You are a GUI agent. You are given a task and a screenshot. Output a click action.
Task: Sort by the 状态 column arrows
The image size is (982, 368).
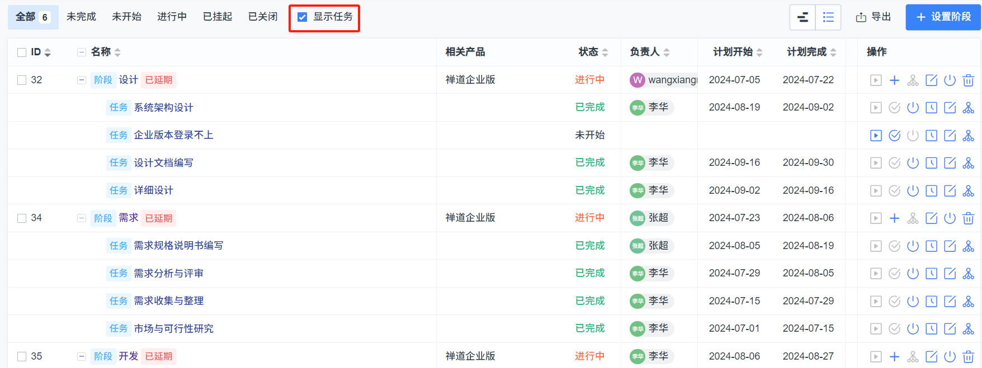pos(605,52)
